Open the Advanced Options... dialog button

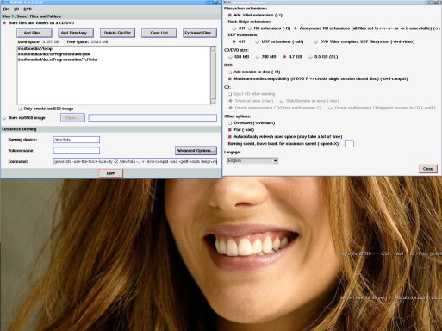(x=196, y=151)
